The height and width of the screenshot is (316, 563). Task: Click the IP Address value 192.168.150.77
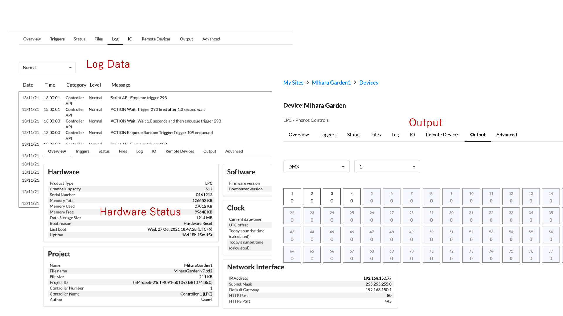pos(377,278)
